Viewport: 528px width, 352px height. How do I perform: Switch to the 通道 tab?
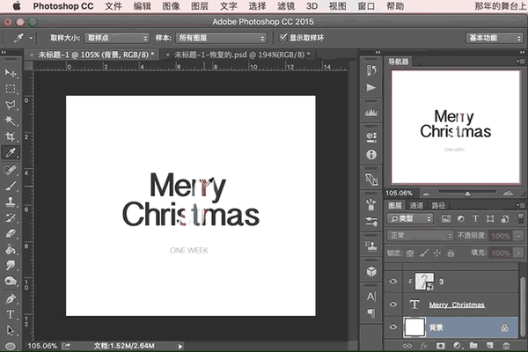(x=416, y=205)
